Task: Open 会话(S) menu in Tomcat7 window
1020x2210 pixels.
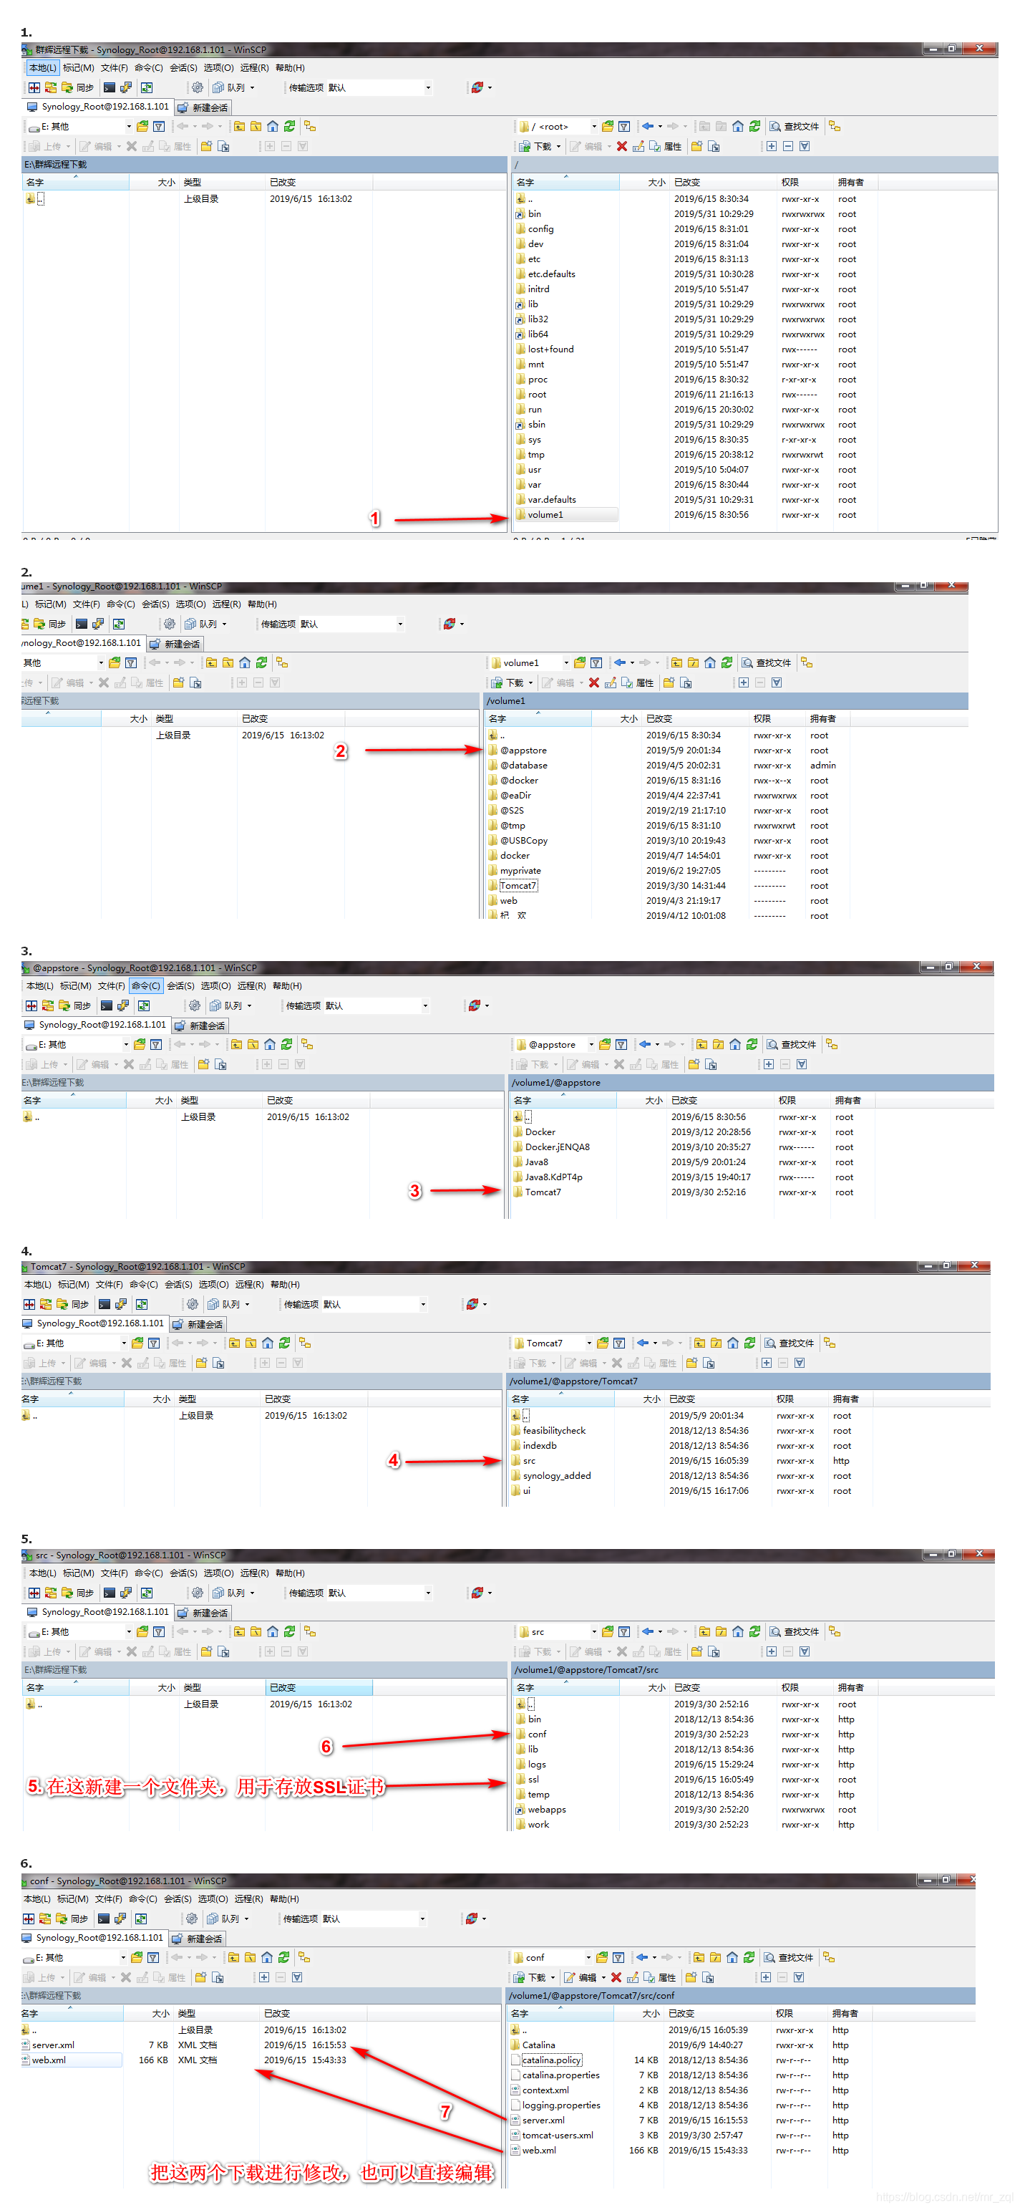Action: coord(178,1284)
